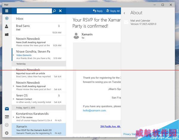Open the Inbox folder heading
The height and width of the screenshot is (140, 179).
click(20, 19)
